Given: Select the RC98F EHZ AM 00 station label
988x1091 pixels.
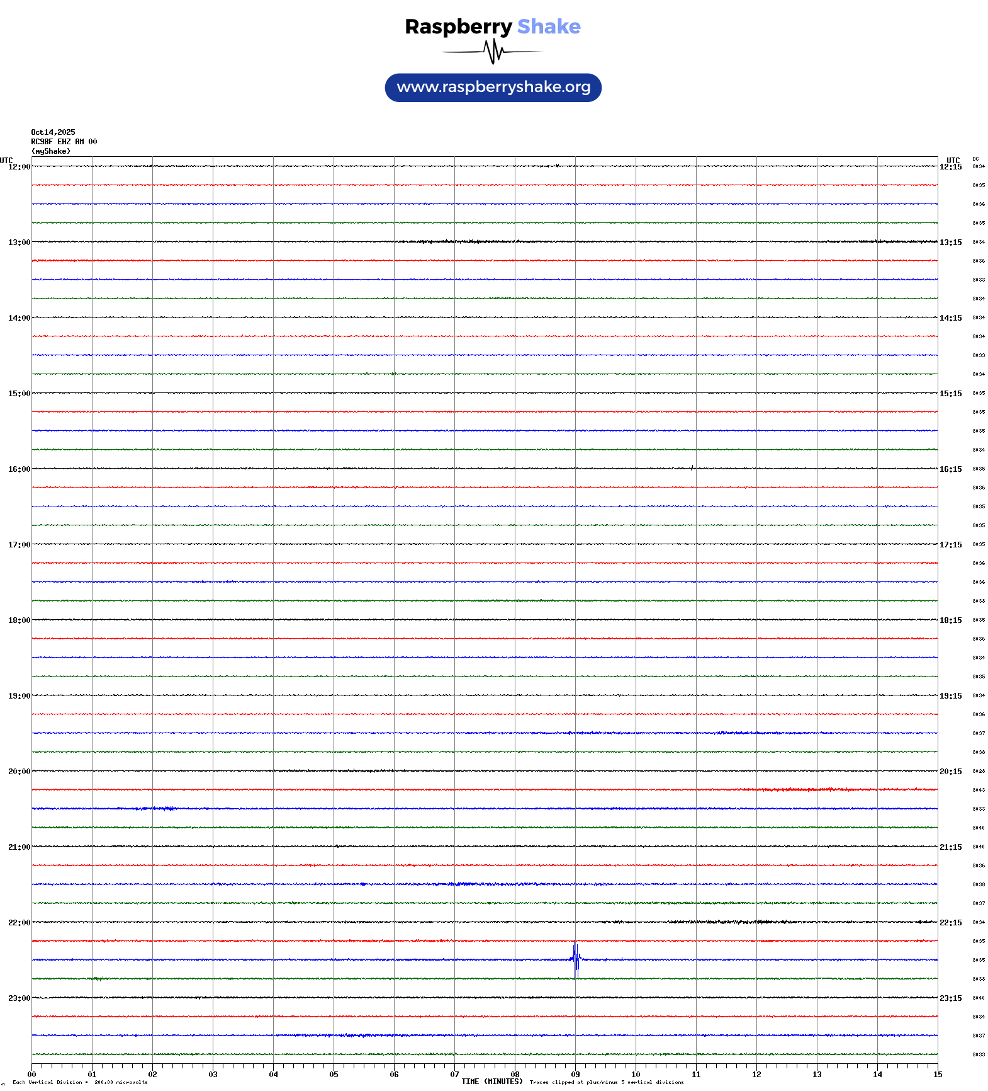Looking at the screenshot, I should (64, 142).
